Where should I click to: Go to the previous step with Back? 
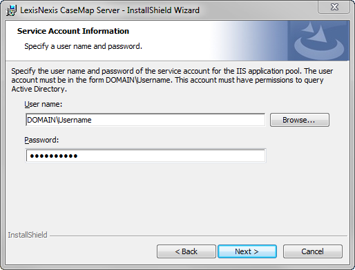(x=186, y=251)
